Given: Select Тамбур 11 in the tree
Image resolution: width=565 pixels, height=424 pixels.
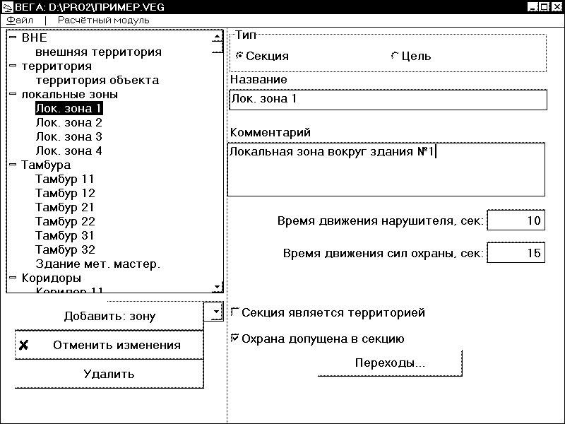Looking at the screenshot, I should click(x=65, y=179).
